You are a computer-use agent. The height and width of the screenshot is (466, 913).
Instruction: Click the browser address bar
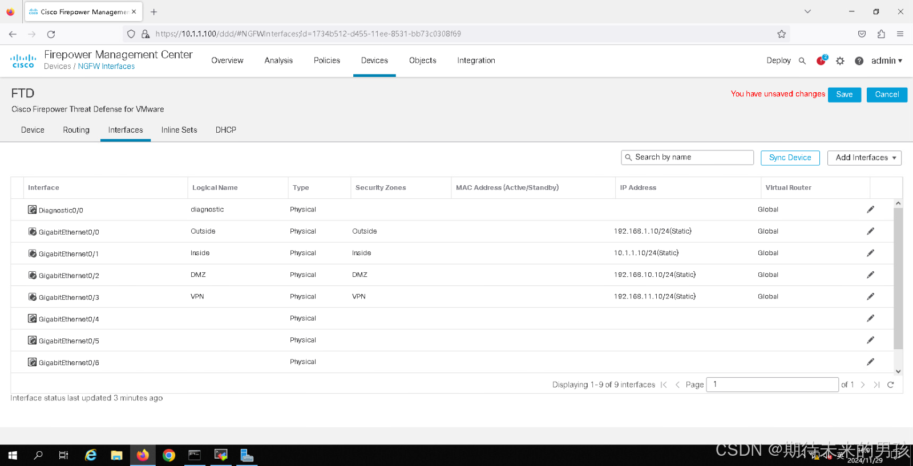[x=457, y=34]
